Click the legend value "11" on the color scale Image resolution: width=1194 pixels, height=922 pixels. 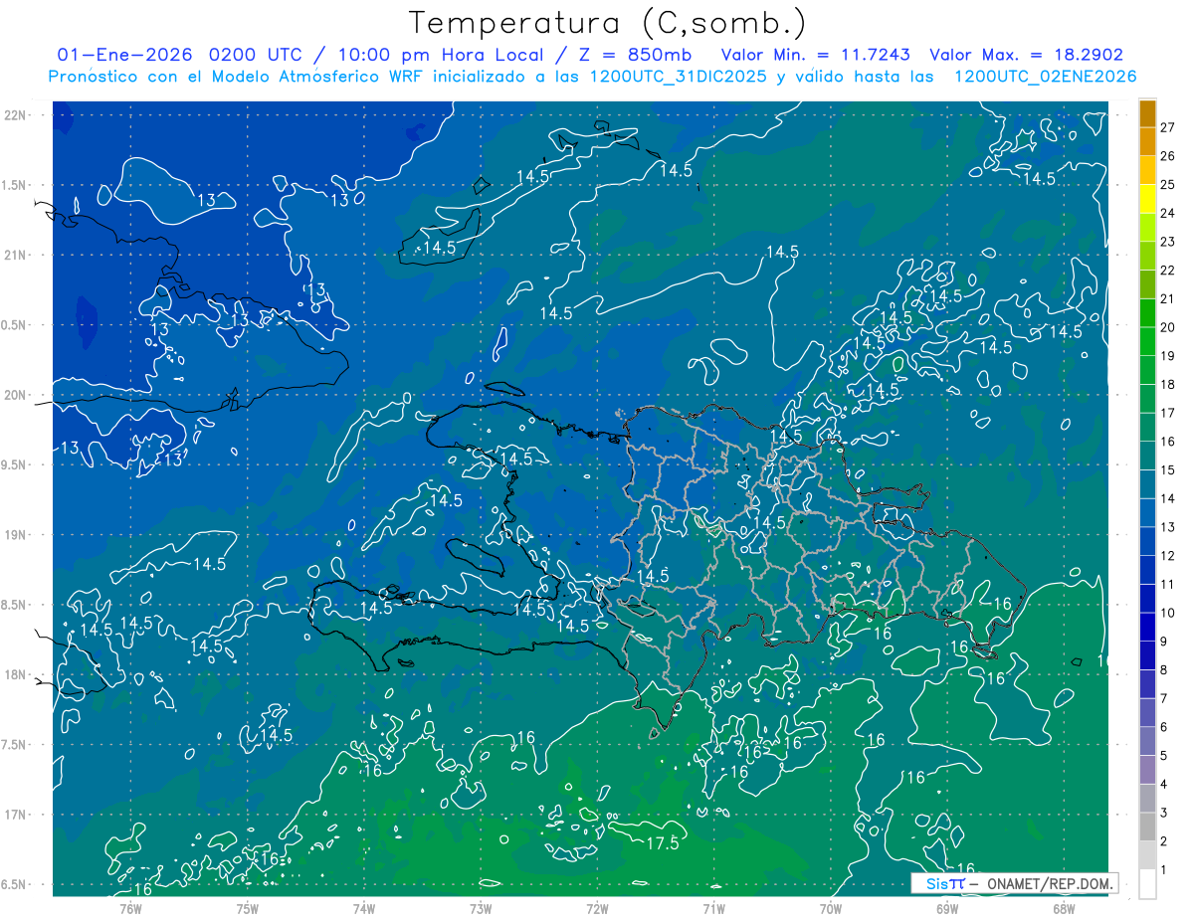(x=1168, y=584)
